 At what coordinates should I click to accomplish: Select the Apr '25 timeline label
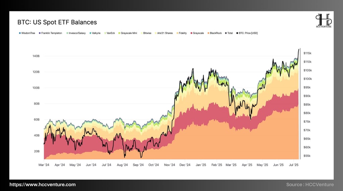[x=247, y=165]
